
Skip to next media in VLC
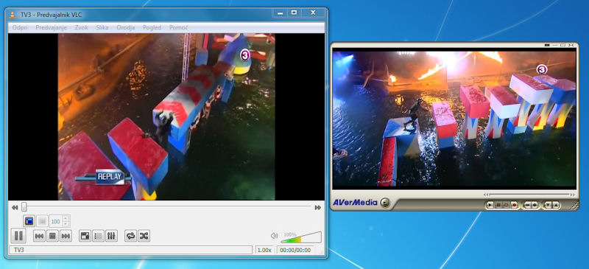tap(66, 237)
